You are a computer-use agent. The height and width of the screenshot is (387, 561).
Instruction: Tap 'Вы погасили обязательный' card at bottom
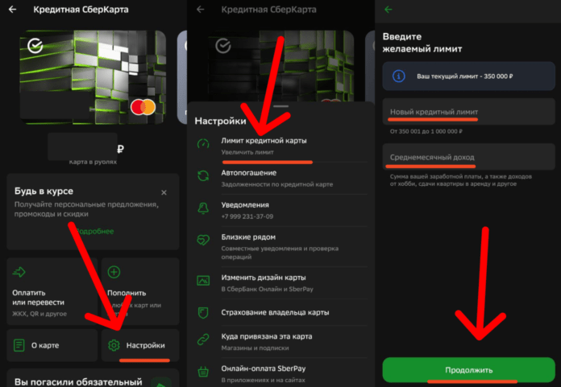coord(93,378)
